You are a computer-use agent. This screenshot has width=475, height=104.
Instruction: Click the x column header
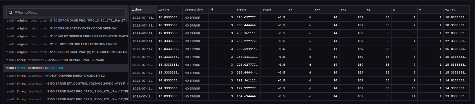click(x=404, y=10)
